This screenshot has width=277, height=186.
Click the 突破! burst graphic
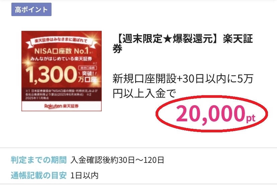[x=88, y=73]
